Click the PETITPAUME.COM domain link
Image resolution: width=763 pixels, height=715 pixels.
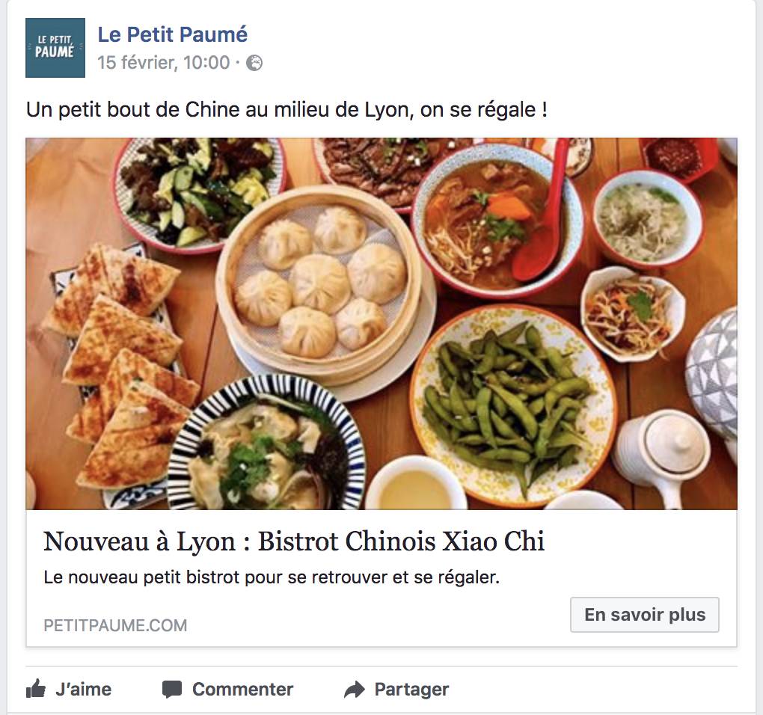click(x=115, y=625)
